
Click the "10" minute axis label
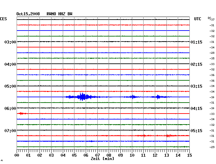pyautogui.click(x=132, y=155)
